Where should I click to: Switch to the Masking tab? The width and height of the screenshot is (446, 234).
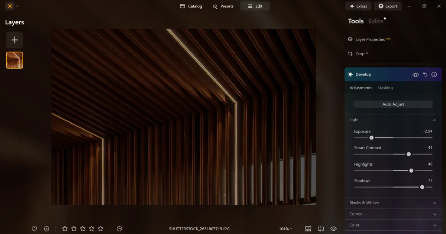[385, 88]
